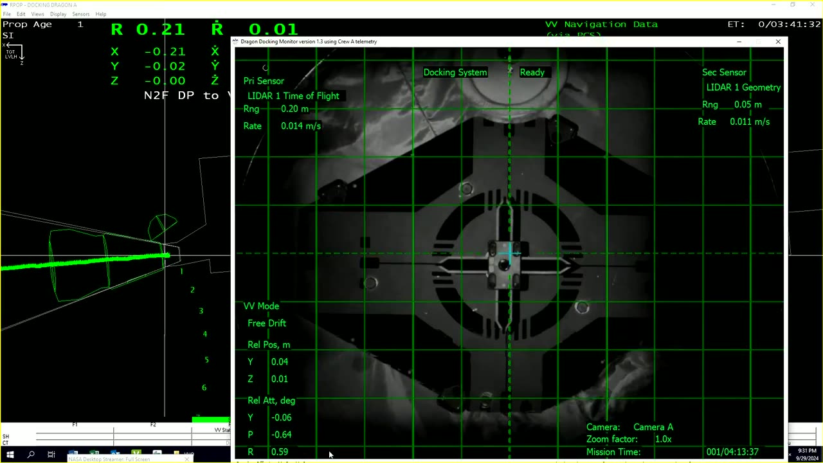This screenshot has width=823, height=463.
Task: Click the Rel Pos, m heading
Action: [x=269, y=345]
